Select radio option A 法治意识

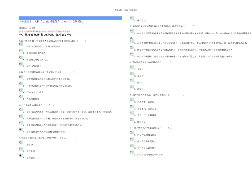point(20,142)
